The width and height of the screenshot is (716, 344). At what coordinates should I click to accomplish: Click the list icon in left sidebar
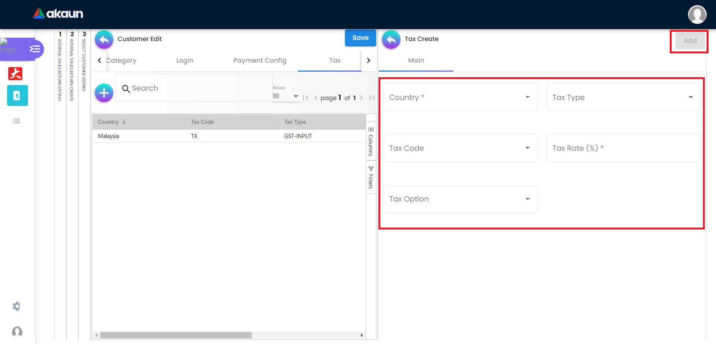point(16,121)
